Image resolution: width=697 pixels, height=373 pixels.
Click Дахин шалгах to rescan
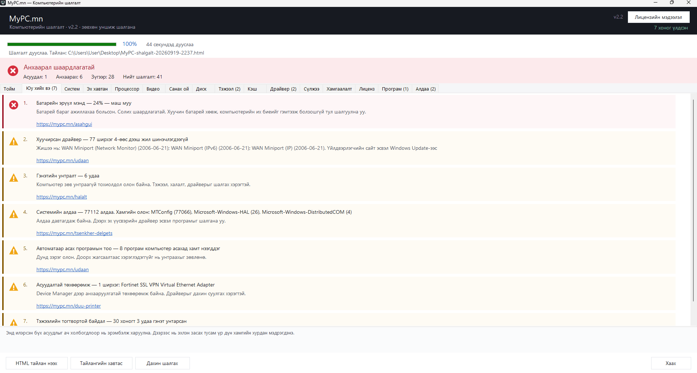(162, 363)
